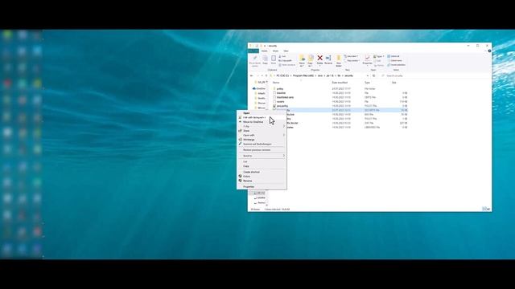Choose Edit with Notepad++ in context menu

(x=262, y=118)
